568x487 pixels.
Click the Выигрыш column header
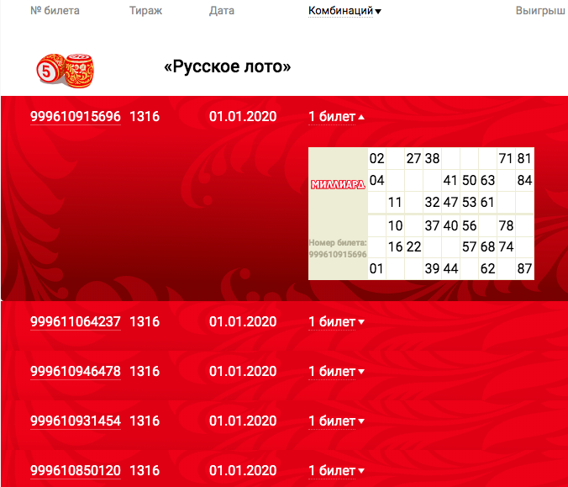tap(540, 11)
